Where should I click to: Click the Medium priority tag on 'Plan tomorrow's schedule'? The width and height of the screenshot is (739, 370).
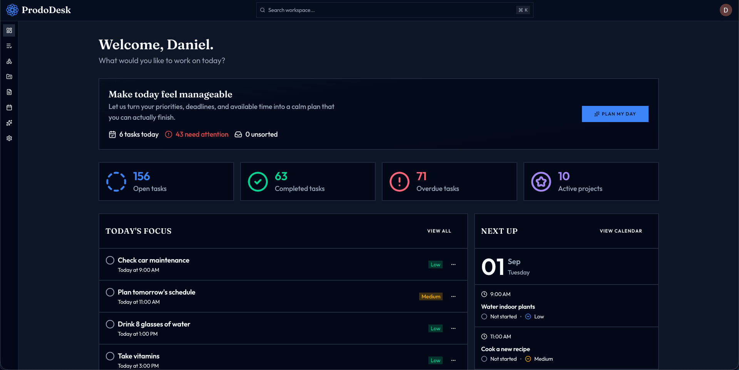(431, 296)
